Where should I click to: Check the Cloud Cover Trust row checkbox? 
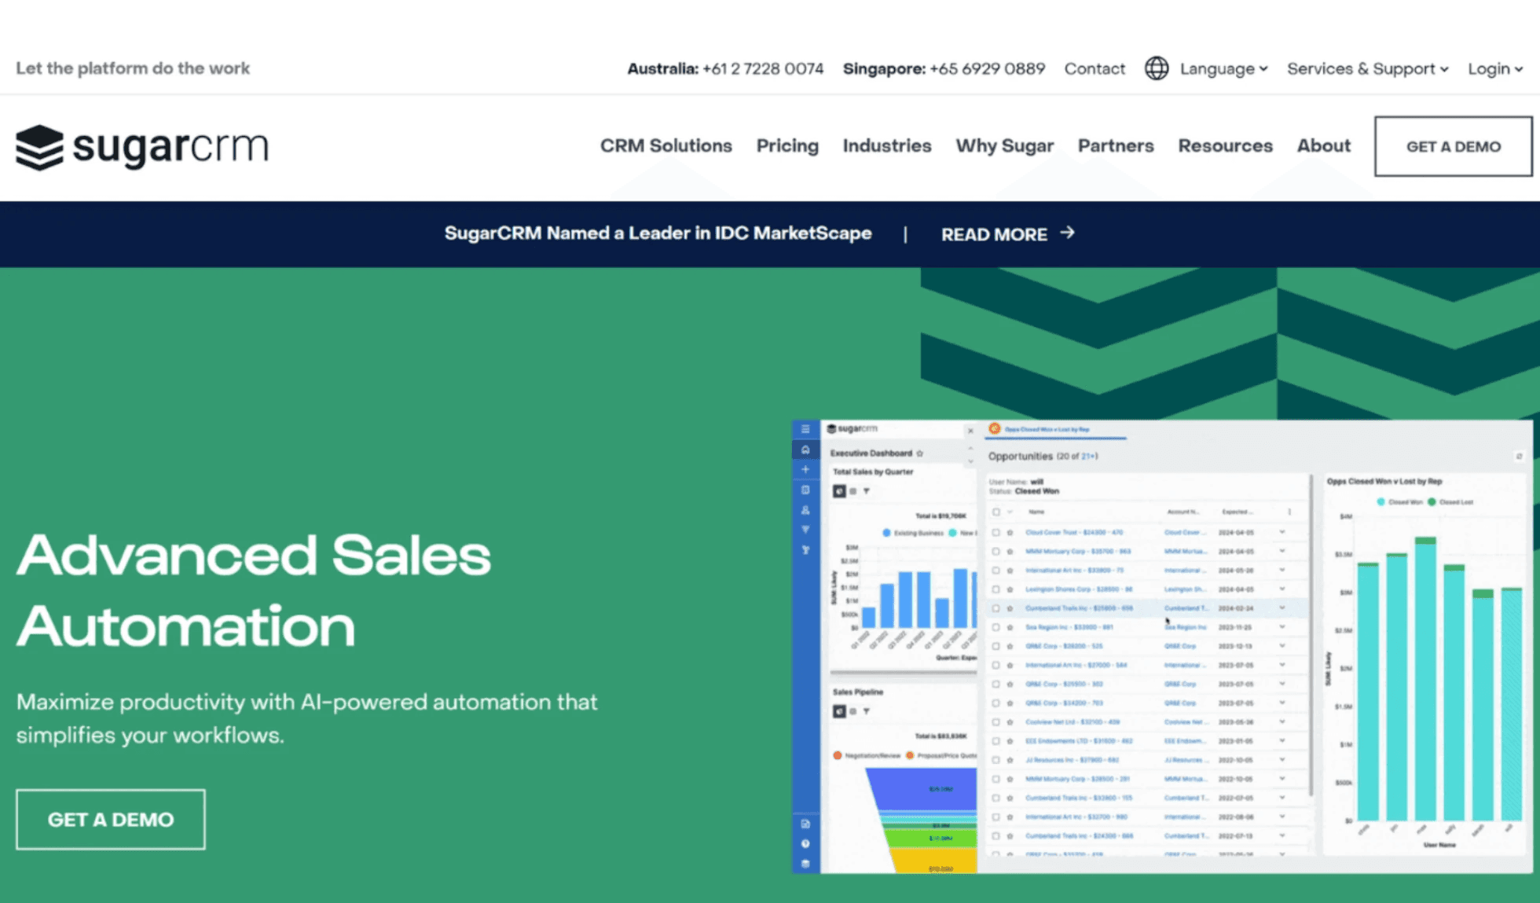[996, 533]
